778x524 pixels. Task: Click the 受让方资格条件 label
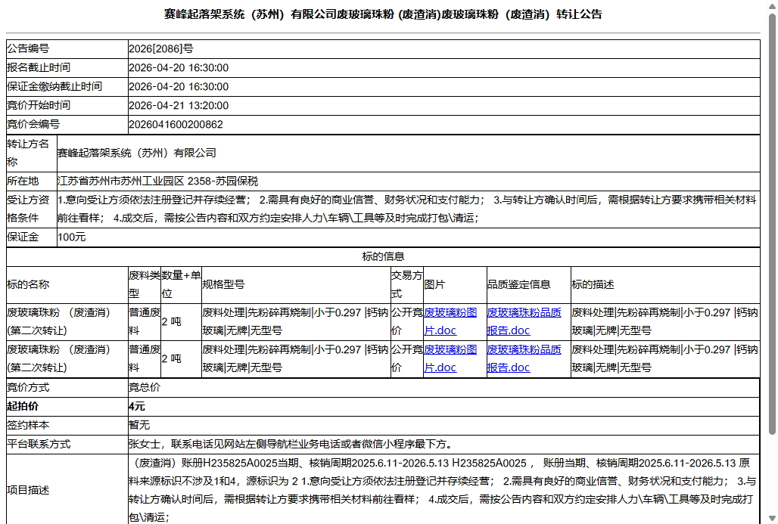28,209
